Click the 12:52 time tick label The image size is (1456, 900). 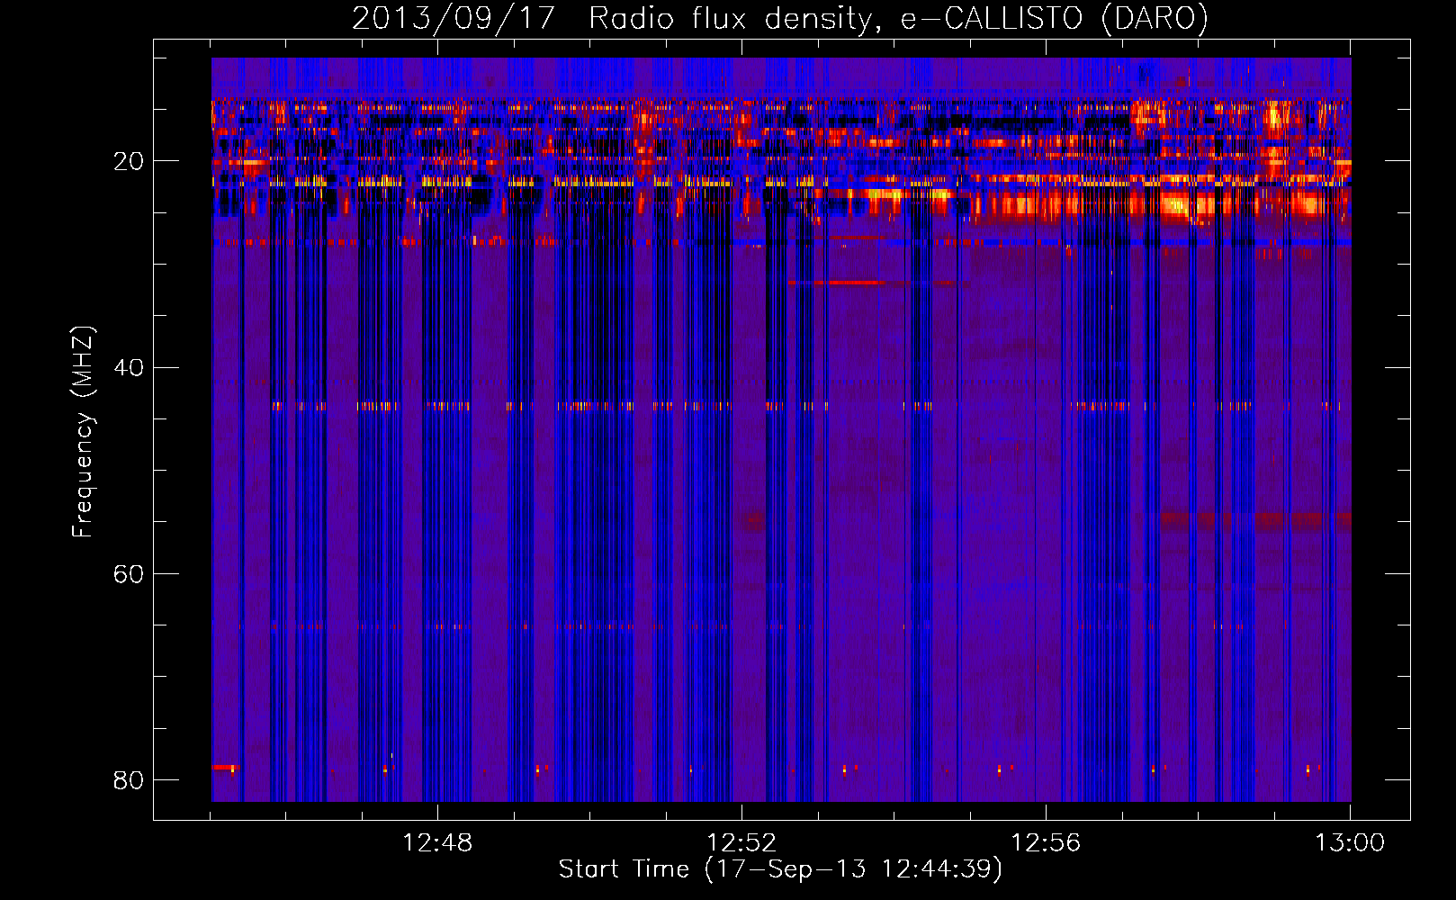click(741, 842)
